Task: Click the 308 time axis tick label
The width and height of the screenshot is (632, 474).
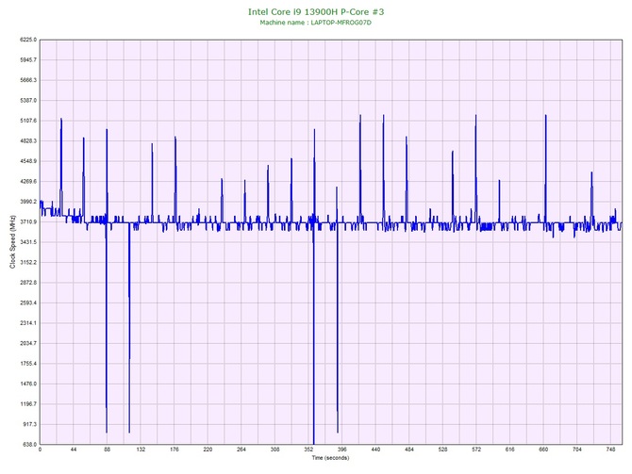Action: click(x=274, y=449)
